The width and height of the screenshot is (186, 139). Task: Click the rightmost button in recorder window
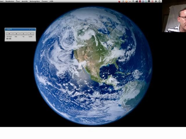tap(31, 34)
